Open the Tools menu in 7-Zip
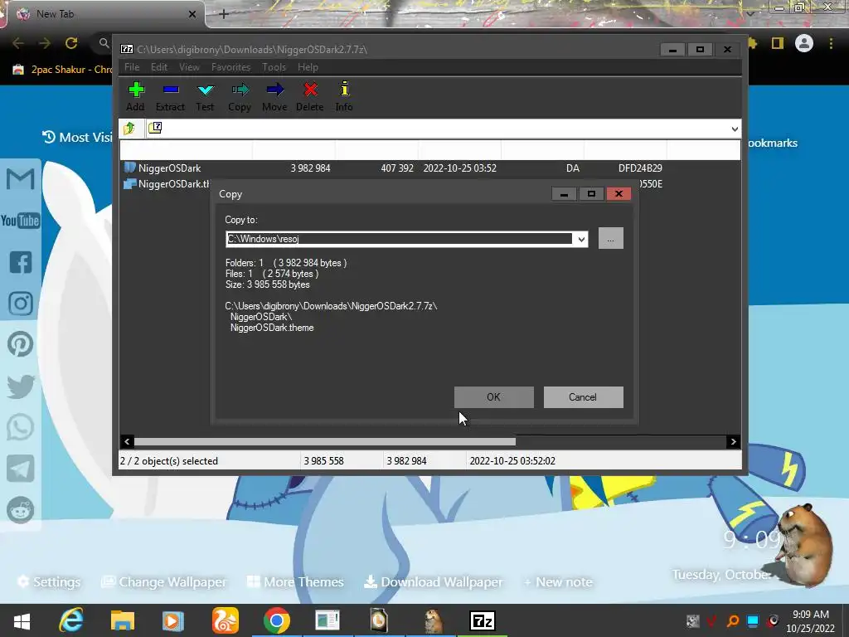The width and height of the screenshot is (849, 637). click(274, 67)
